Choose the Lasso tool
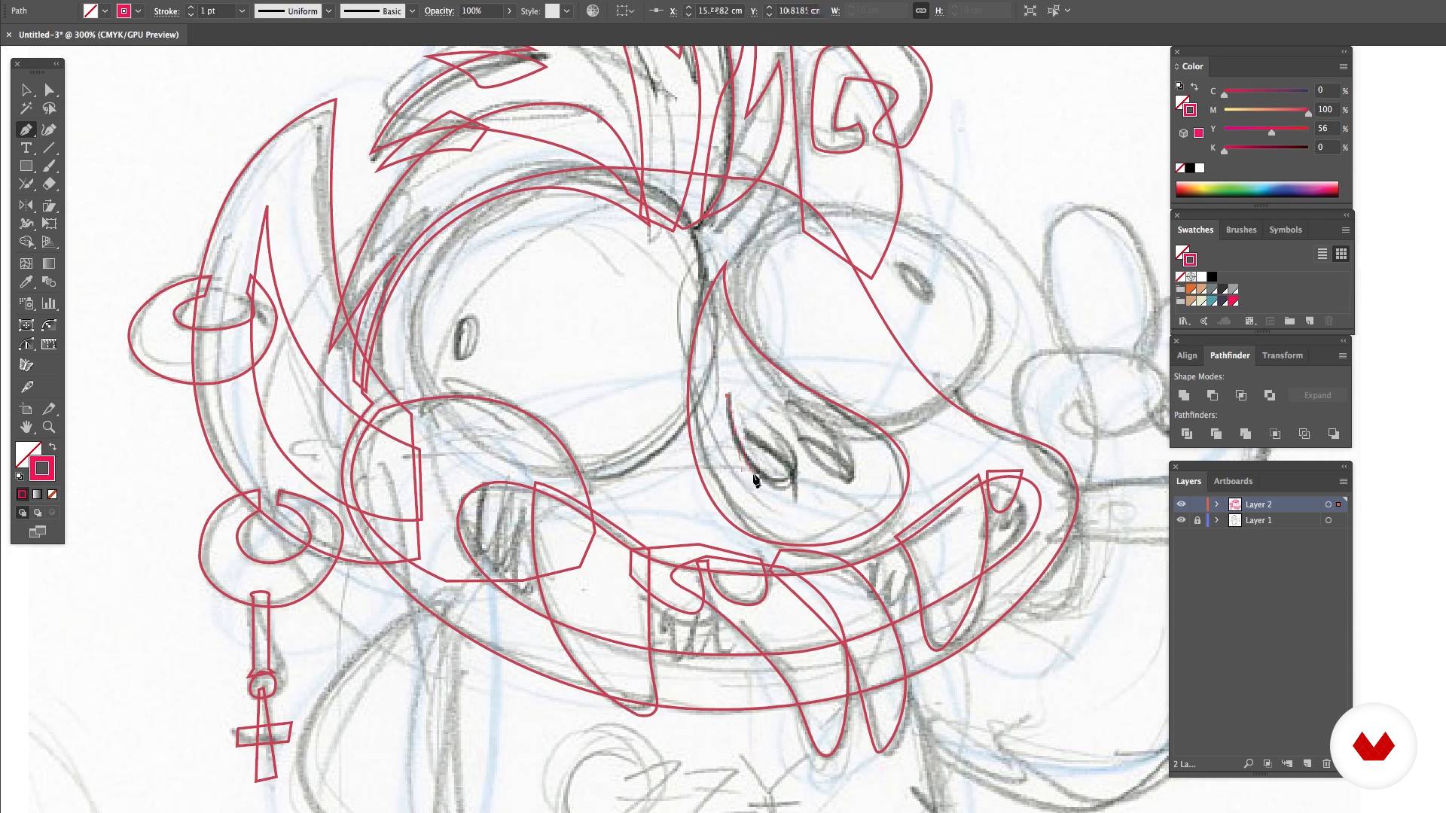The height and width of the screenshot is (813, 1446). [49, 109]
